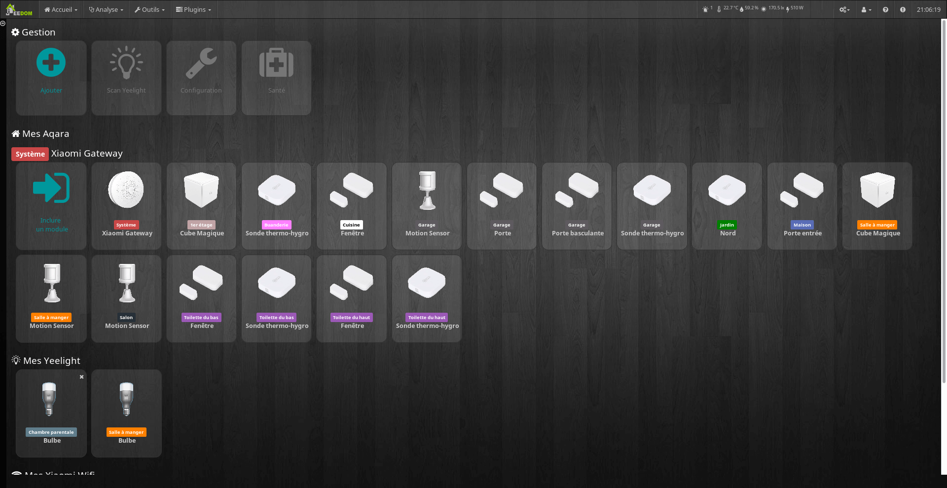Click the clock showing 21:06:19
This screenshot has width=947, height=488.
pos(928,9)
